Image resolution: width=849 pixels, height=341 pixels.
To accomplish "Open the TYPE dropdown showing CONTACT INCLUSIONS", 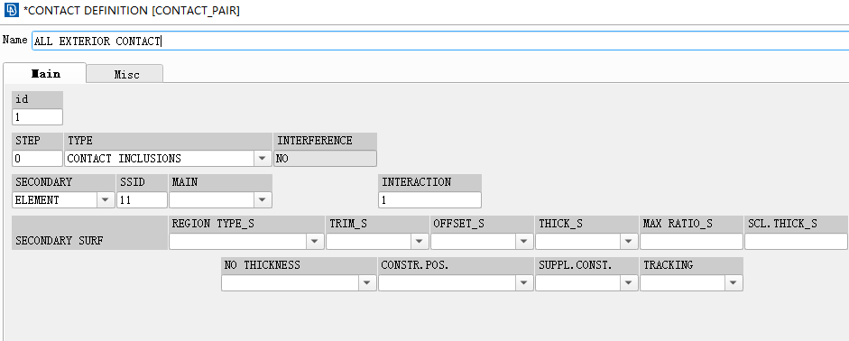I will pyautogui.click(x=168, y=159).
